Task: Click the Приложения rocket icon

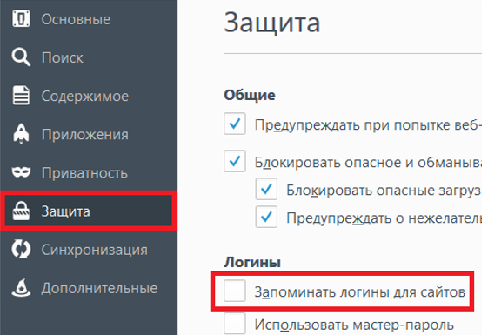Action: 21,134
